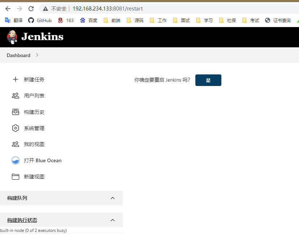This screenshot has width=299, height=237.
Task: Reload the page with refresh icon
Action: coord(31,9)
